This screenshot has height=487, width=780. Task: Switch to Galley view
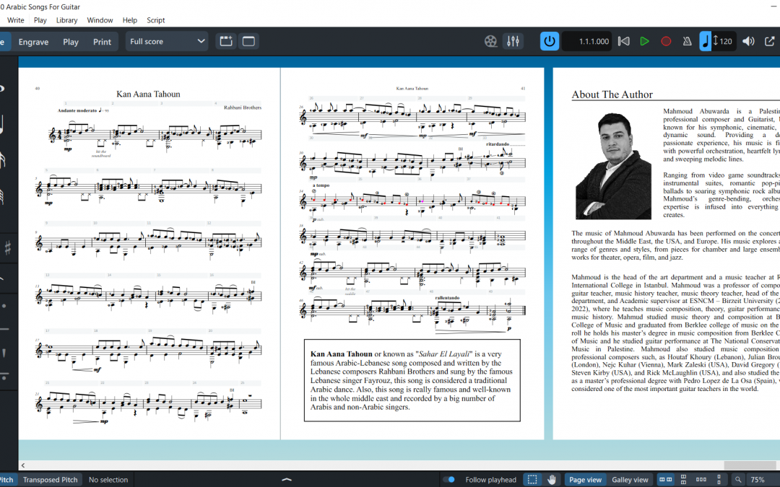click(x=630, y=480)
